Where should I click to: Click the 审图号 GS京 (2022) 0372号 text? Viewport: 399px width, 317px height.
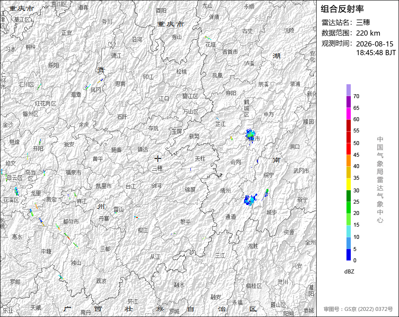click(x=358, y=309)
